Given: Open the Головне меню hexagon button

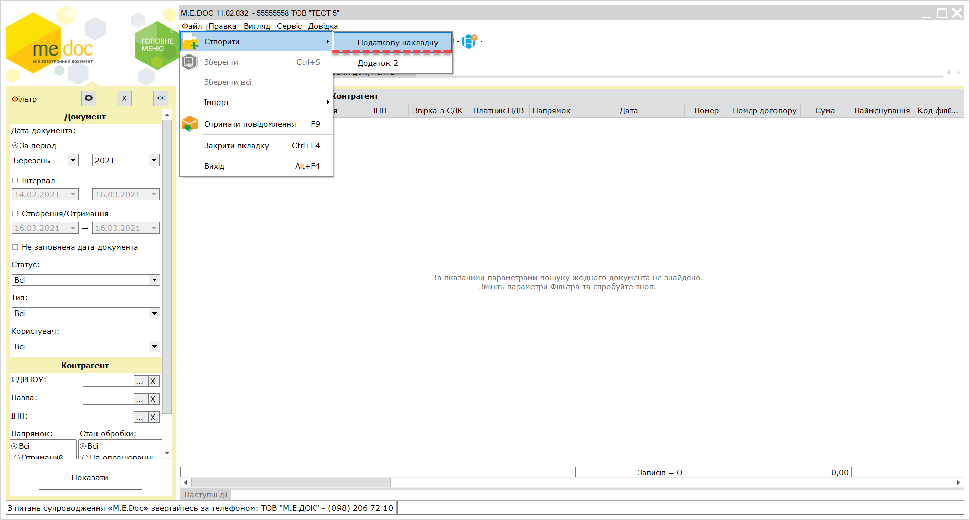Looking at the screenshot, I should tap(157, 45).
